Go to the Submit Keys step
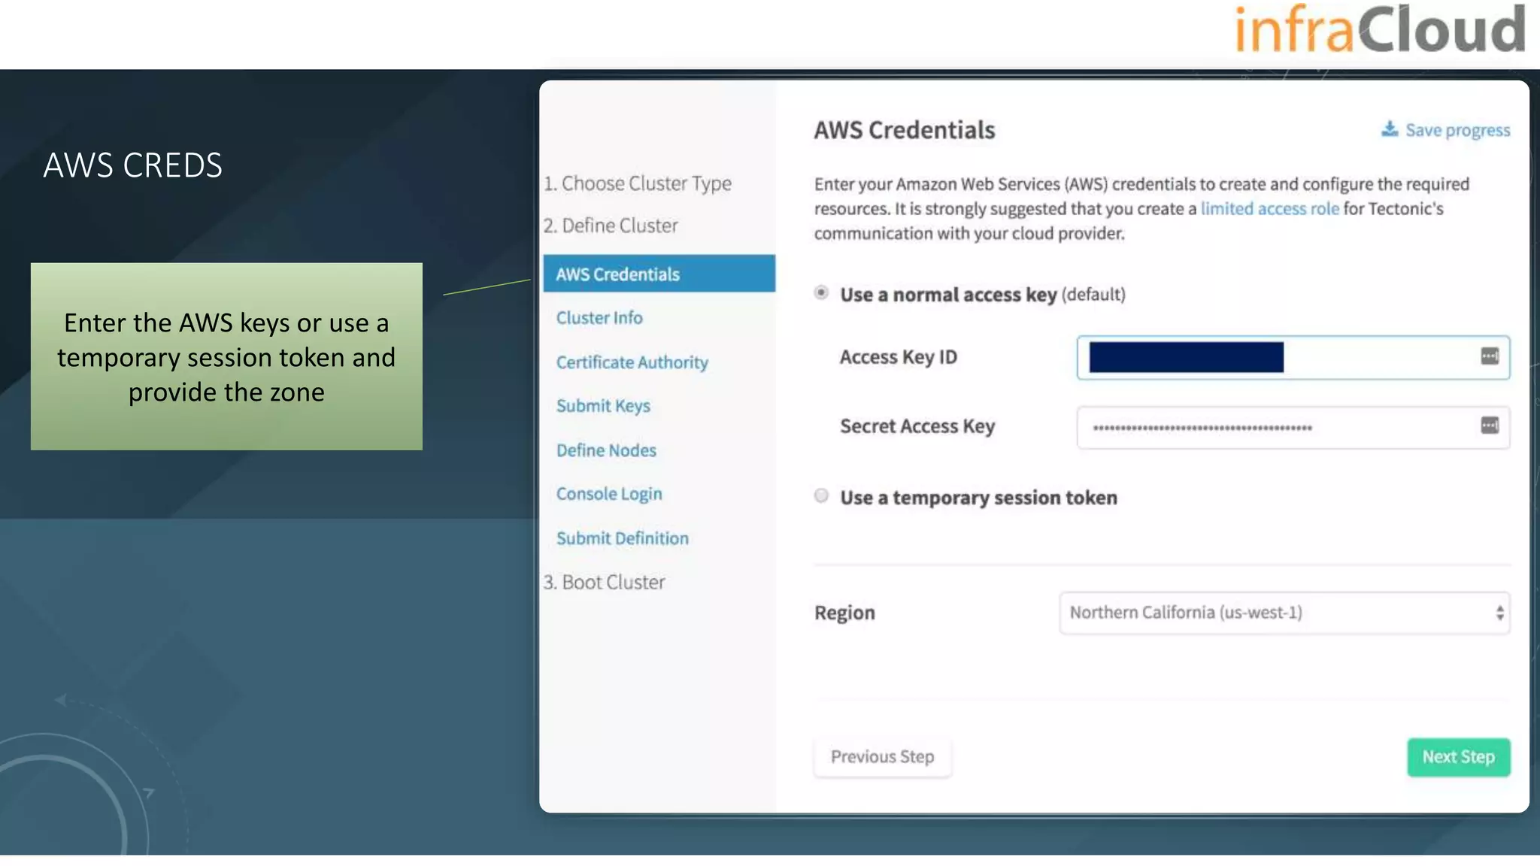 point(603,406)
